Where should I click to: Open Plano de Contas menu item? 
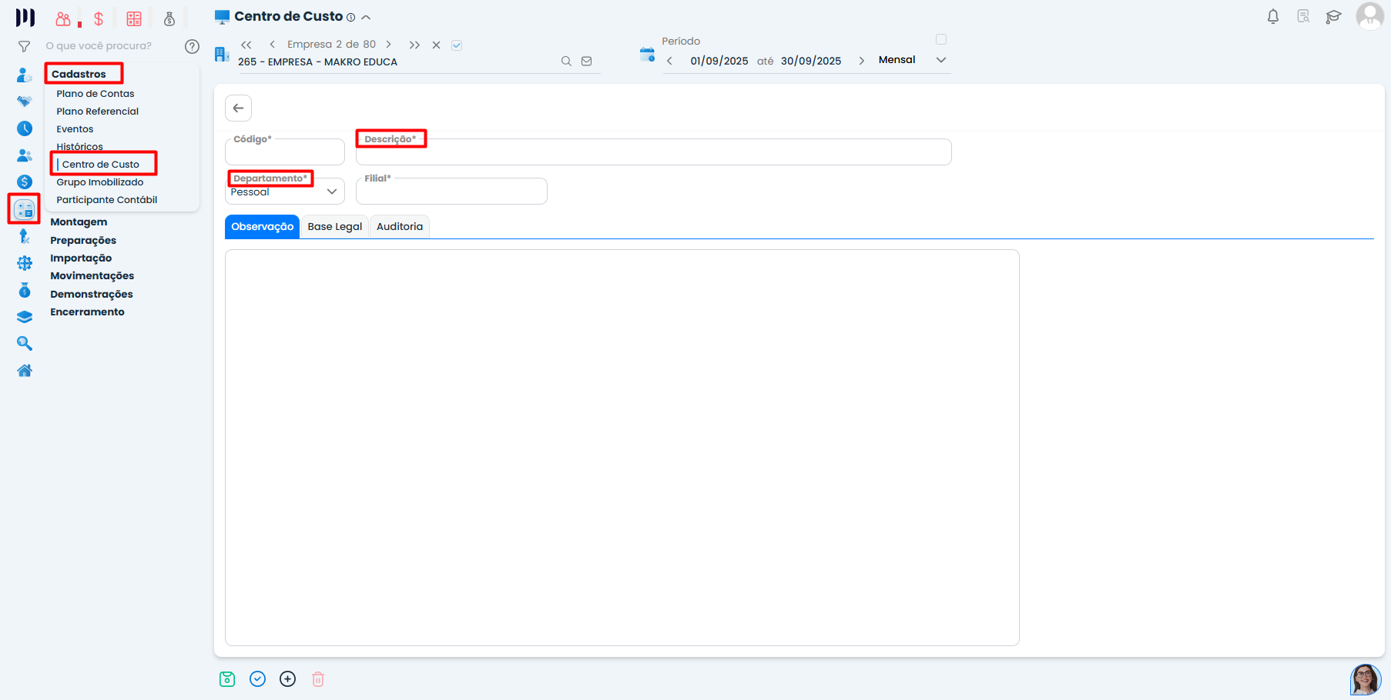pos(96,94)
